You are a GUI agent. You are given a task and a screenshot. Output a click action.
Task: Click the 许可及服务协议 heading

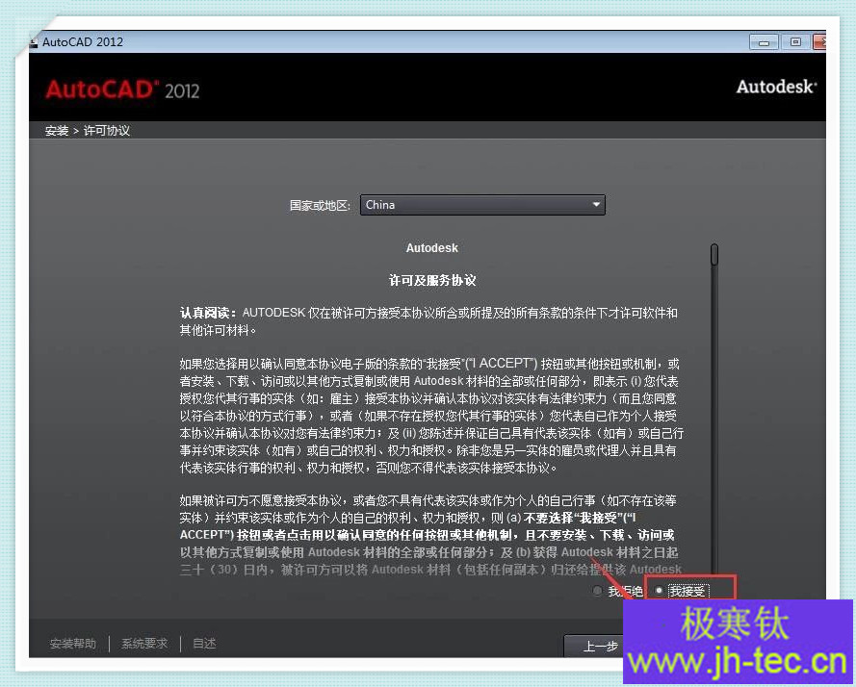pos(432,280)
